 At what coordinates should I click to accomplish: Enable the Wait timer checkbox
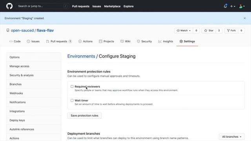coord(72,100)
